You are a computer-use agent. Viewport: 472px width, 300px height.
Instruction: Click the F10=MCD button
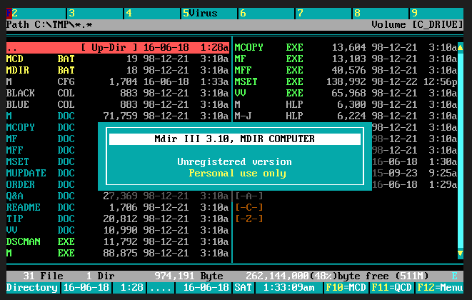tap(346, 287)
